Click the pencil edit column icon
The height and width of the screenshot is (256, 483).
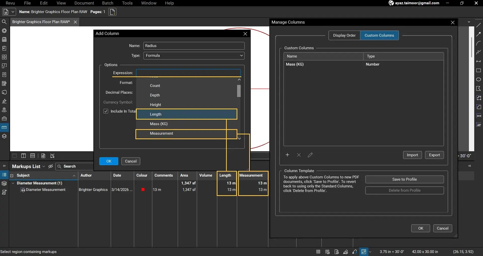click(x=310, y=155)
